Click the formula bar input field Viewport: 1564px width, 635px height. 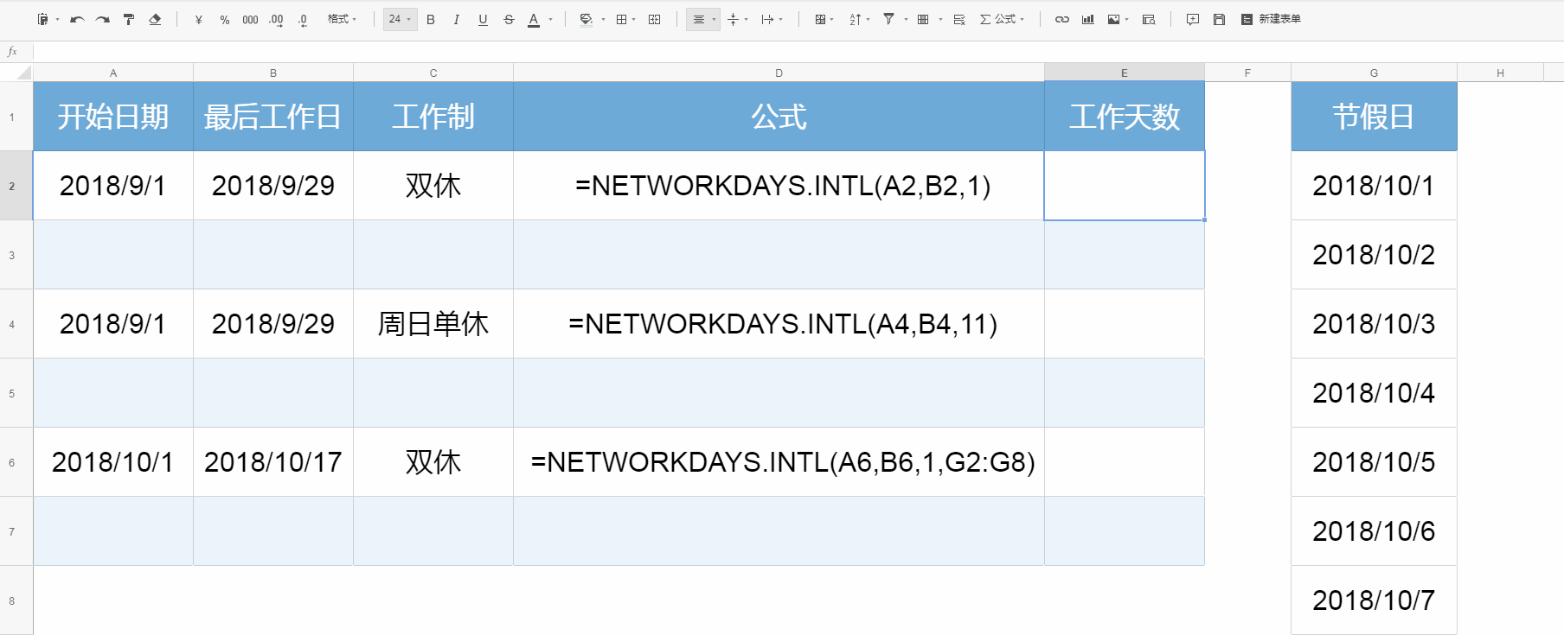coord(779,52)
